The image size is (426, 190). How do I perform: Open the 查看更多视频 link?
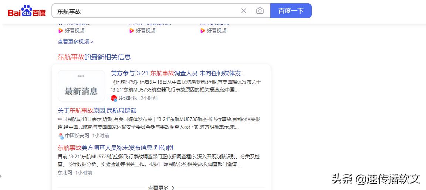[x=75, y=42]
